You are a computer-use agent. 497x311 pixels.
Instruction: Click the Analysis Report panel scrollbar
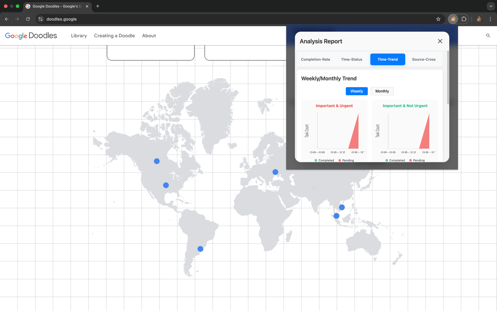click(x=448, y=77)
